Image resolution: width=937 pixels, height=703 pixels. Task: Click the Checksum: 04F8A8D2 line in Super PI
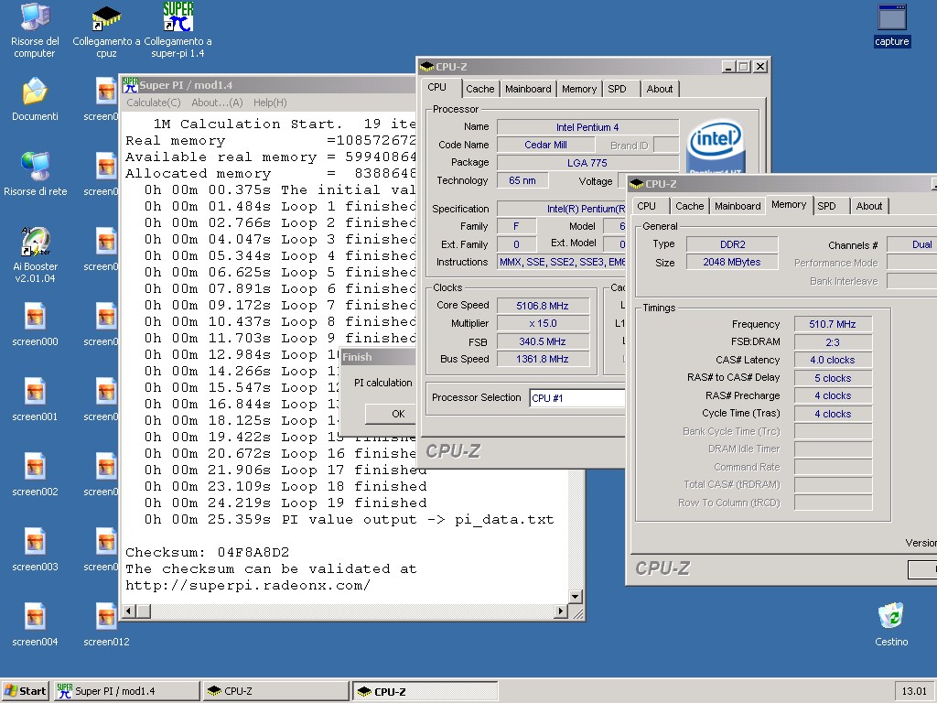[208, 552]
